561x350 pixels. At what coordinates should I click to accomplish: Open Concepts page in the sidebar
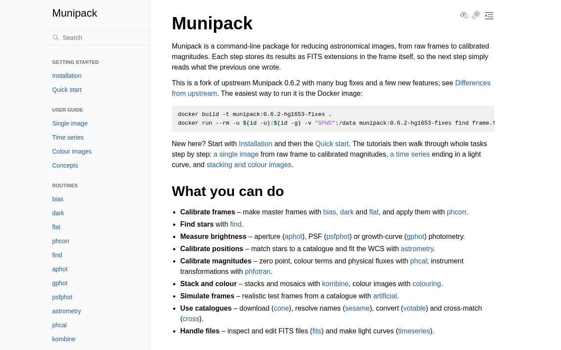pyautogui.click(x=65, y=165)
